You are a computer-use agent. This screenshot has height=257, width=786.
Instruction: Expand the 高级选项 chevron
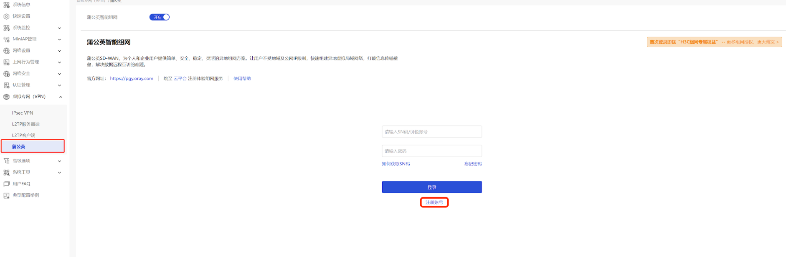59,161
